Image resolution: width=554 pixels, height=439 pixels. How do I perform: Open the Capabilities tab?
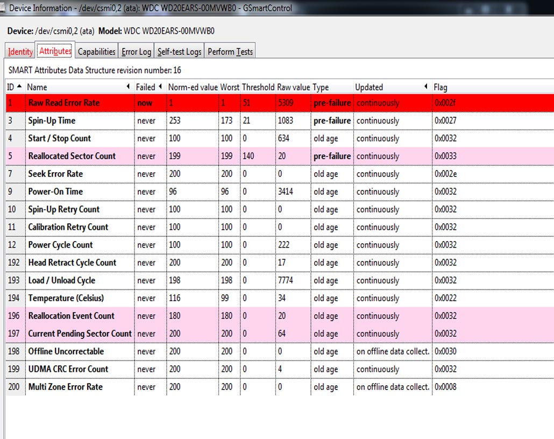pyautogui.click(x=96, y=52)
